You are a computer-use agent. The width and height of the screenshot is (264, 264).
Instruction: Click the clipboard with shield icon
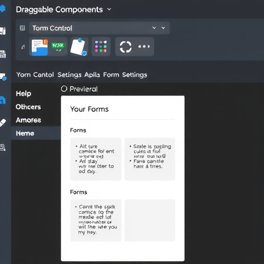tap(79, 47)
